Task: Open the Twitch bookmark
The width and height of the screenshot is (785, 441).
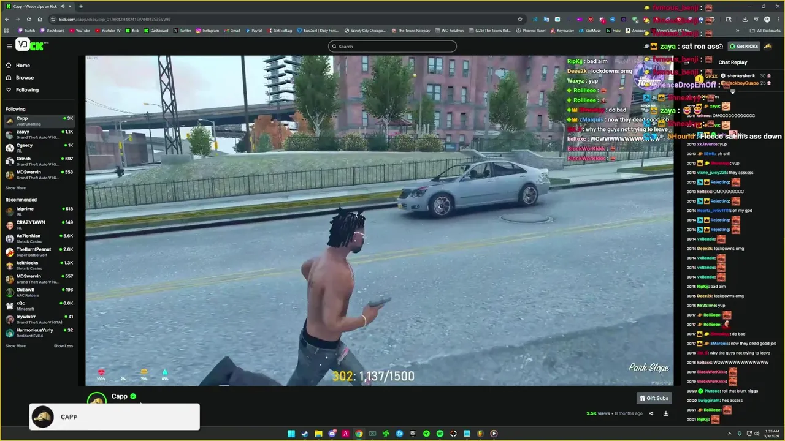Action: (26, 31)
